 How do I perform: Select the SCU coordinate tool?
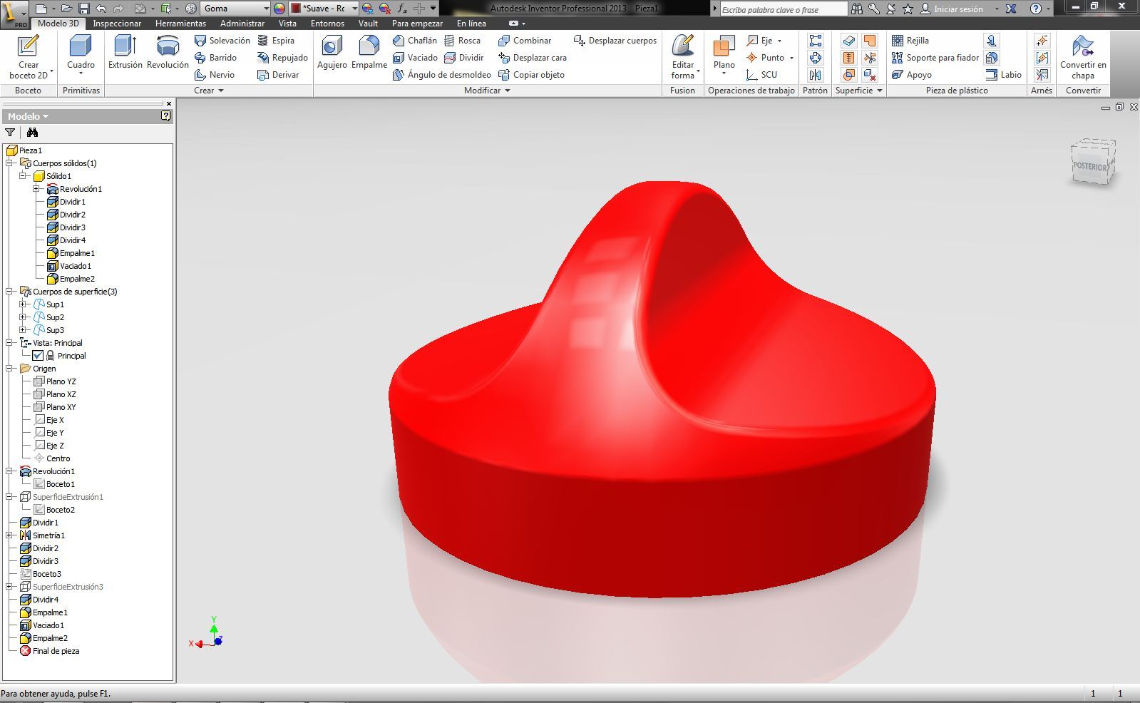[x=761, y=75]
